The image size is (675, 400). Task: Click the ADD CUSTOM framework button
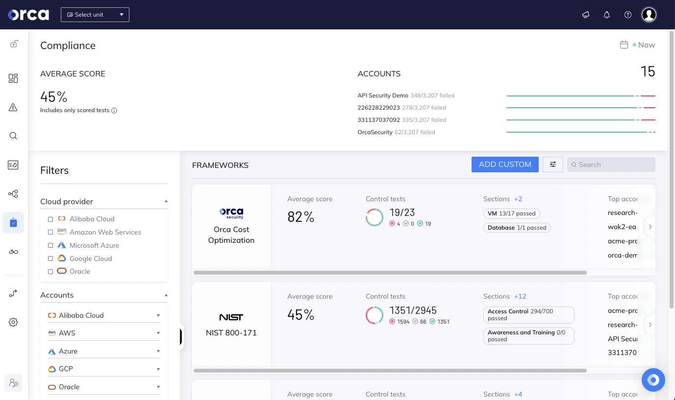(505, 165)
